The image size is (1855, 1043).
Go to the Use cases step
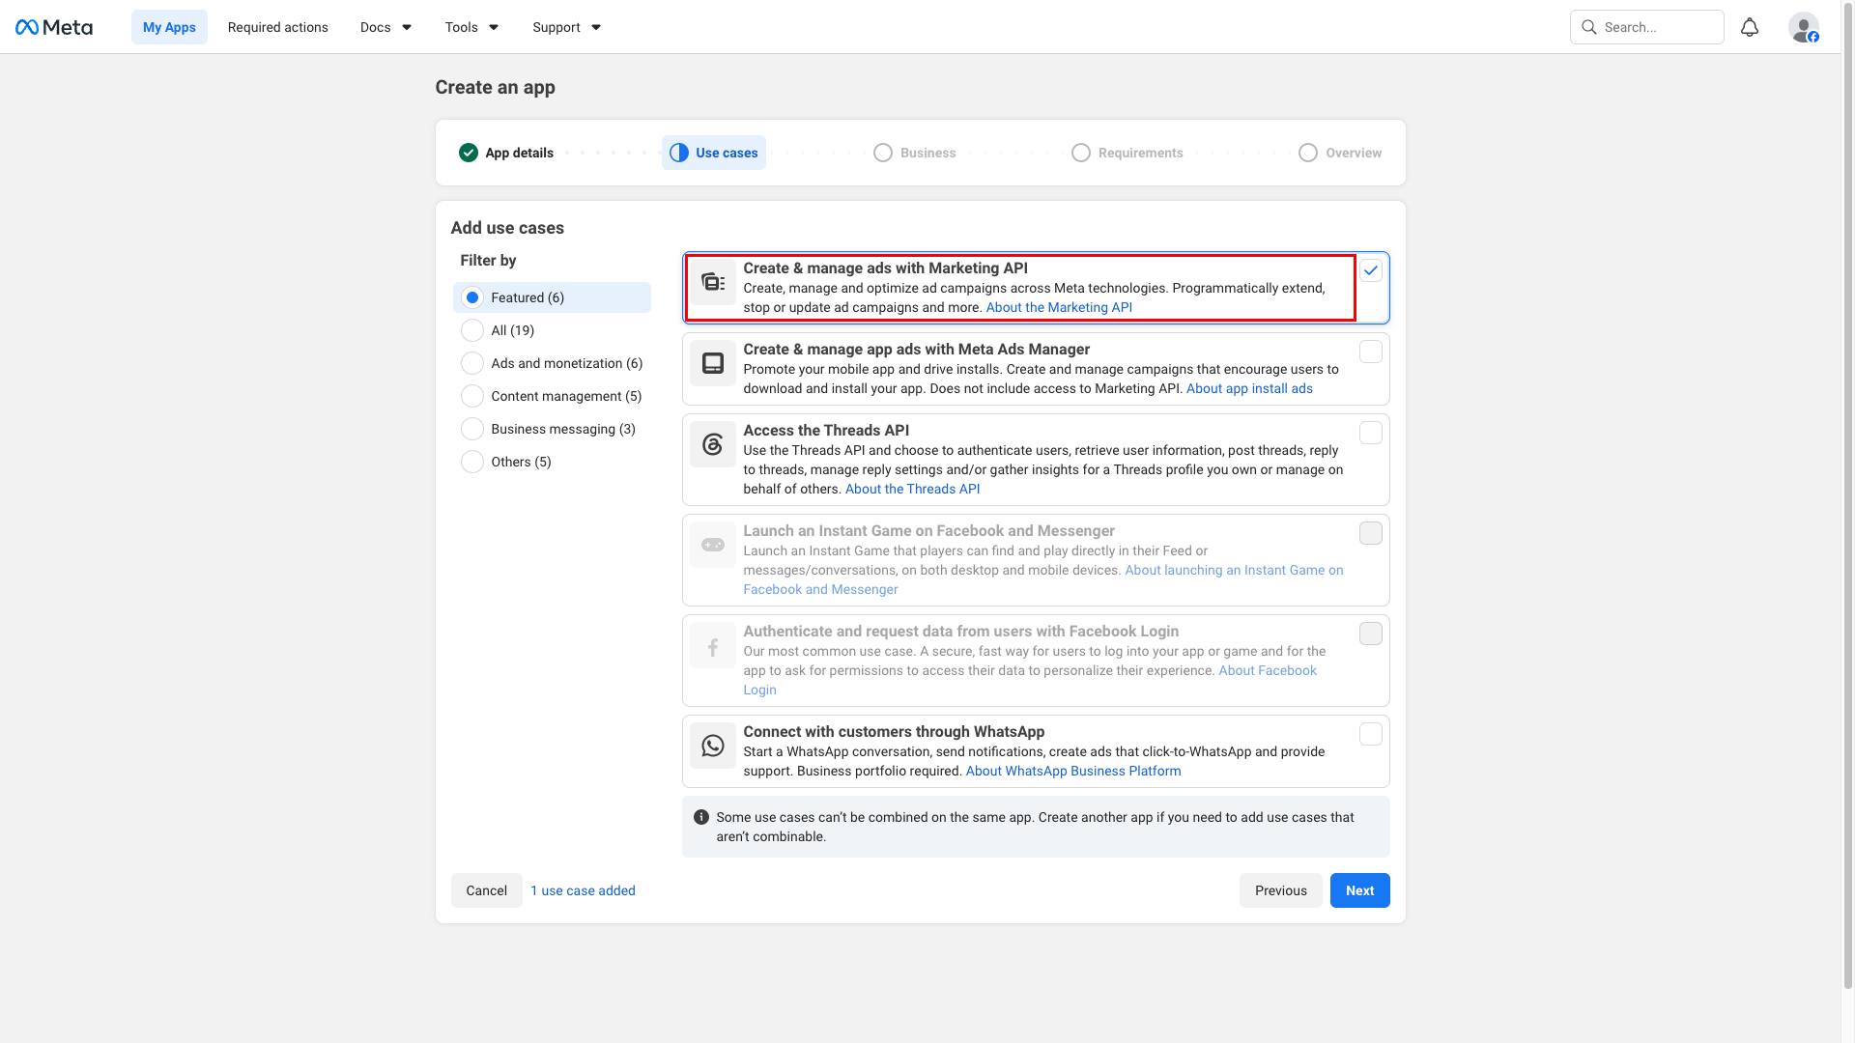tap(714, 153)
